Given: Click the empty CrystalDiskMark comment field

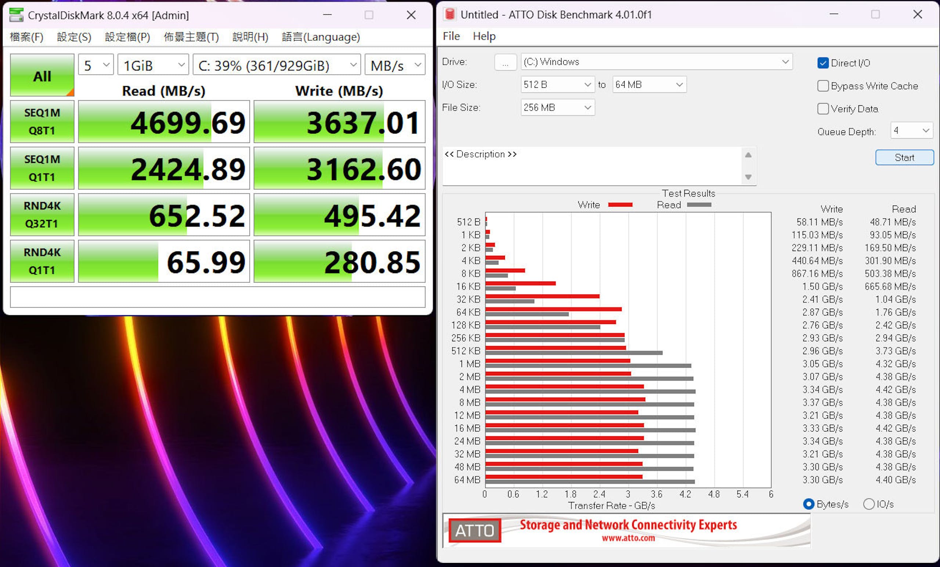Looking at the screenshot, I should 217,297.
